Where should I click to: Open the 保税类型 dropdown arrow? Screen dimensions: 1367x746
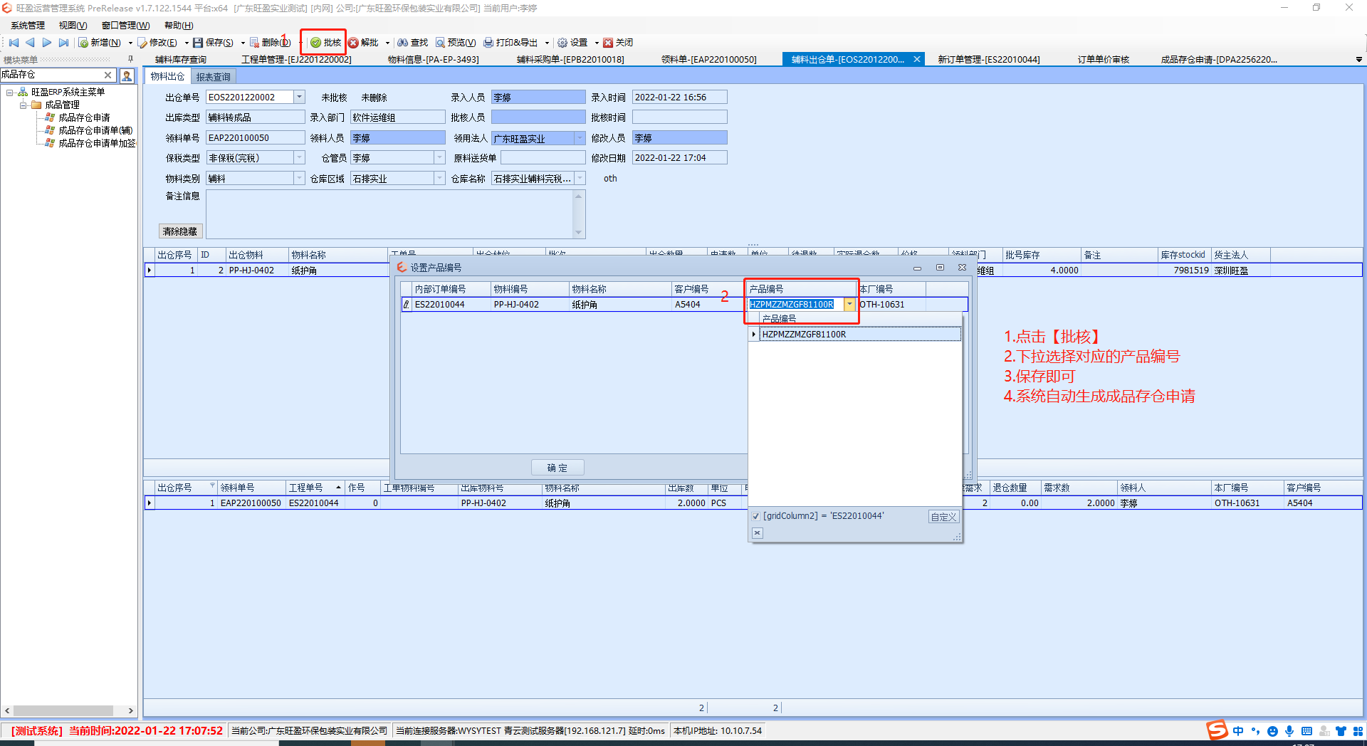click(299, 157)
